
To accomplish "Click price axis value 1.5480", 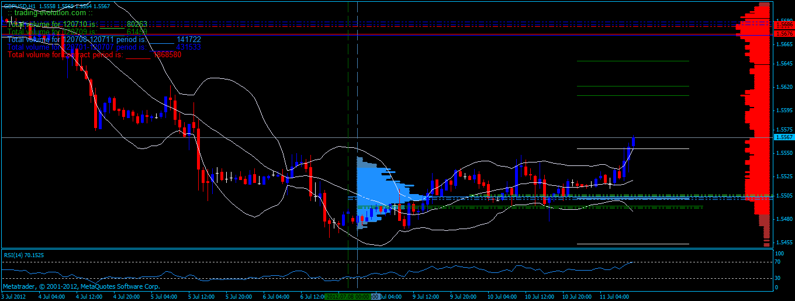I will click(x=784, y=219).
